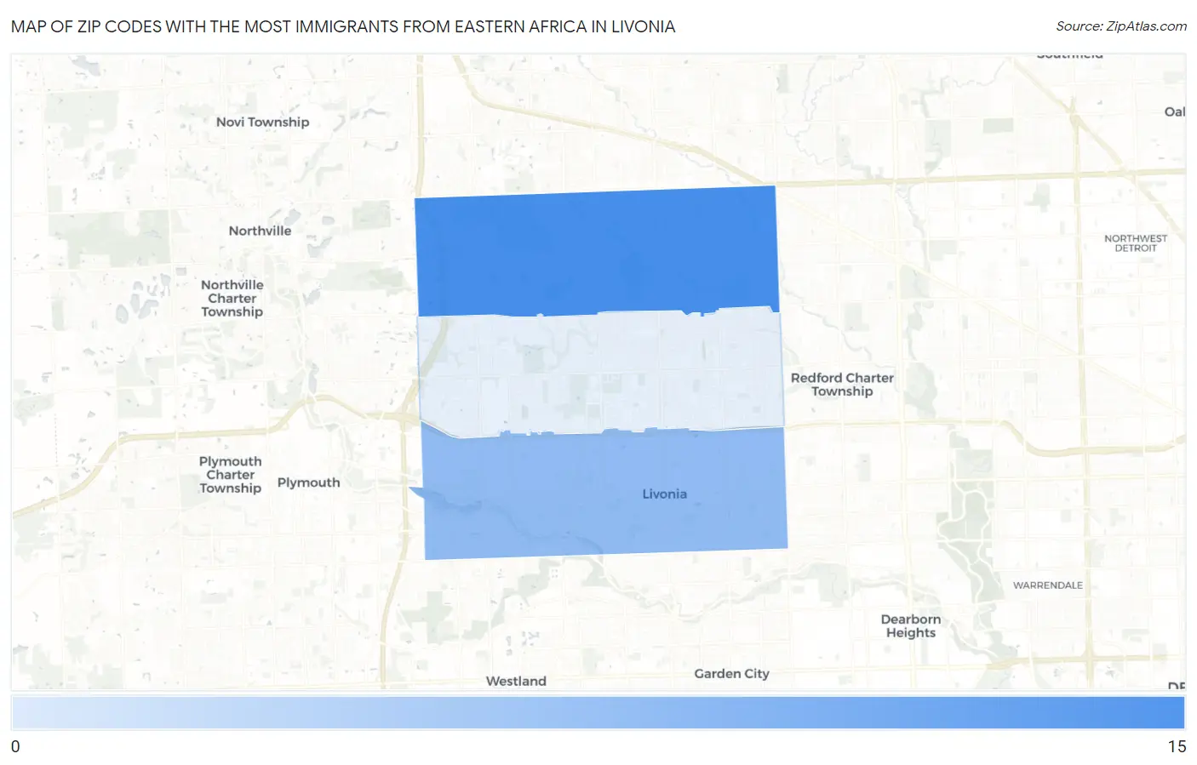Image resolution: width=1197 pixels, height=765 pixels.
Task: Click the map title heading text
Action: point(343,26)
